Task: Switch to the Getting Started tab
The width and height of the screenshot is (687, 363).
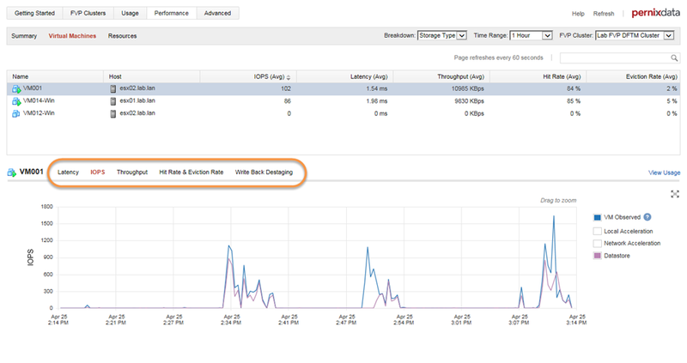Action: pyautogui.click(x=34, y=13)
